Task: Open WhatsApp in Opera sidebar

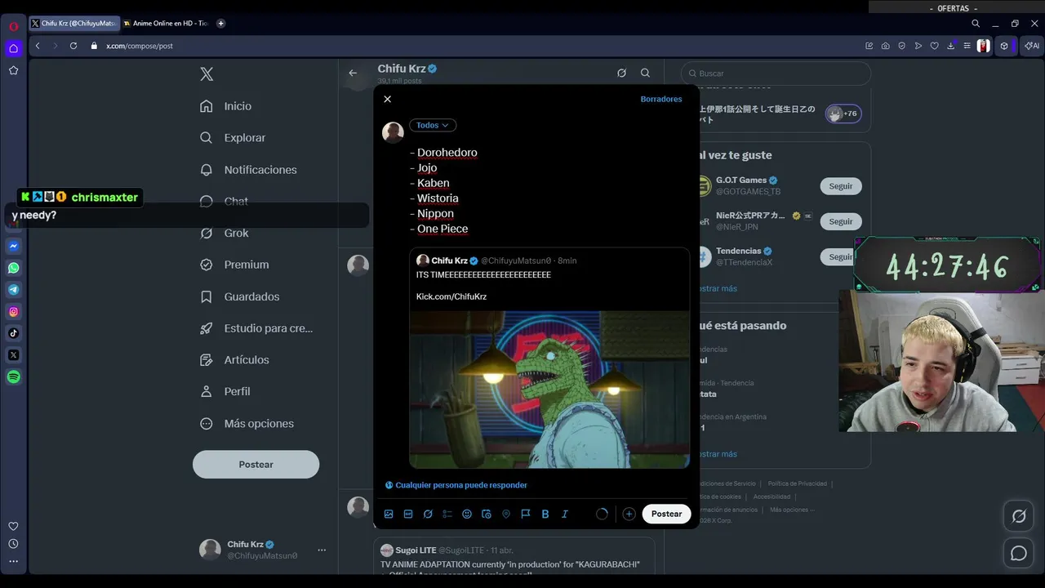Action: point(14,268)
